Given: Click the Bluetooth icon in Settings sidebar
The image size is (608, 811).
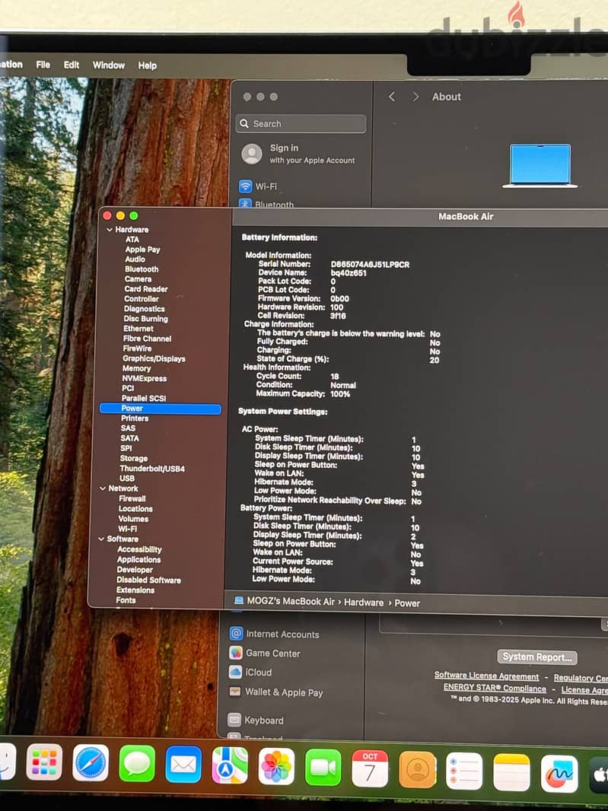Looking at the screenshot, I should tap(245, 203).
